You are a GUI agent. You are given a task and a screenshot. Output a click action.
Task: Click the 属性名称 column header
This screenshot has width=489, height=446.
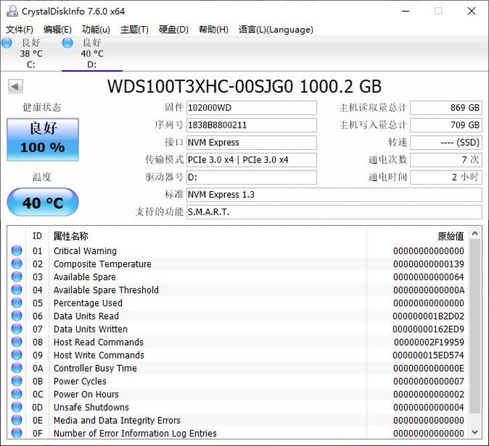(208, 236)
